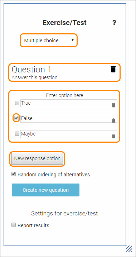Select the Question 1 title text
The image size is (136, 257).
[x=31, y=70]
